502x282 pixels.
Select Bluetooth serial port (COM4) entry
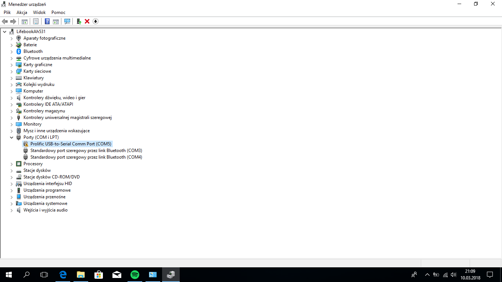tap(86, 157)
